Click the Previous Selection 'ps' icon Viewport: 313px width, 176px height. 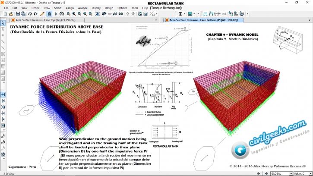click(3, 142)
